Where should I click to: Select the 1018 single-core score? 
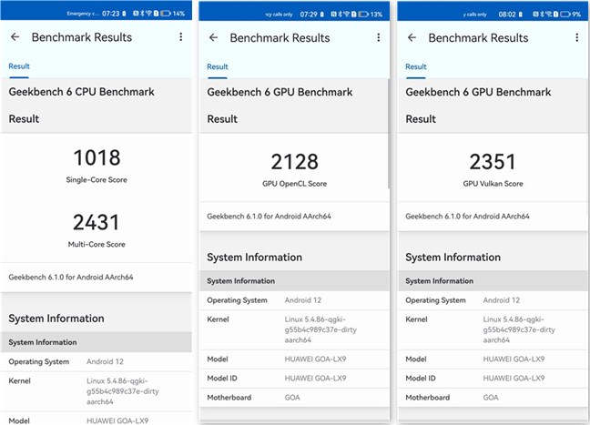(x=97, y=157)
